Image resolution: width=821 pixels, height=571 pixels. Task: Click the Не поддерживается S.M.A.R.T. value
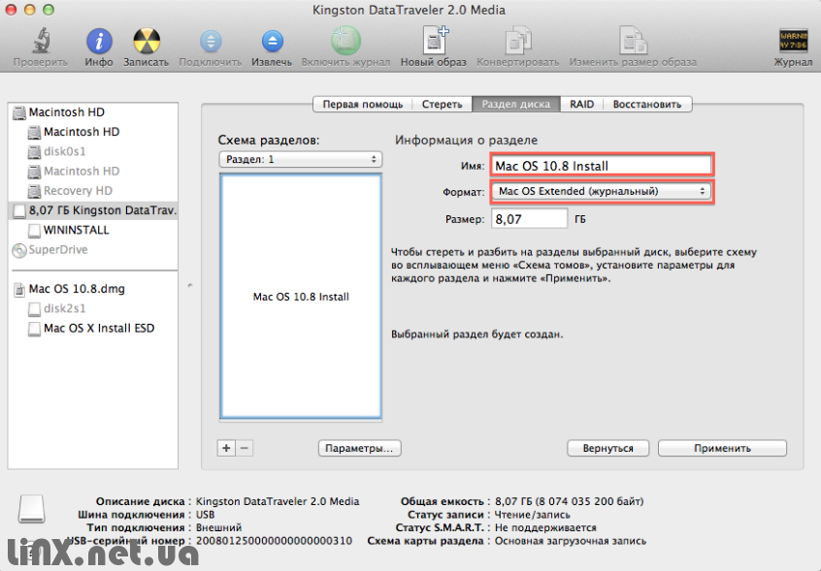click(x=545, y=527)
